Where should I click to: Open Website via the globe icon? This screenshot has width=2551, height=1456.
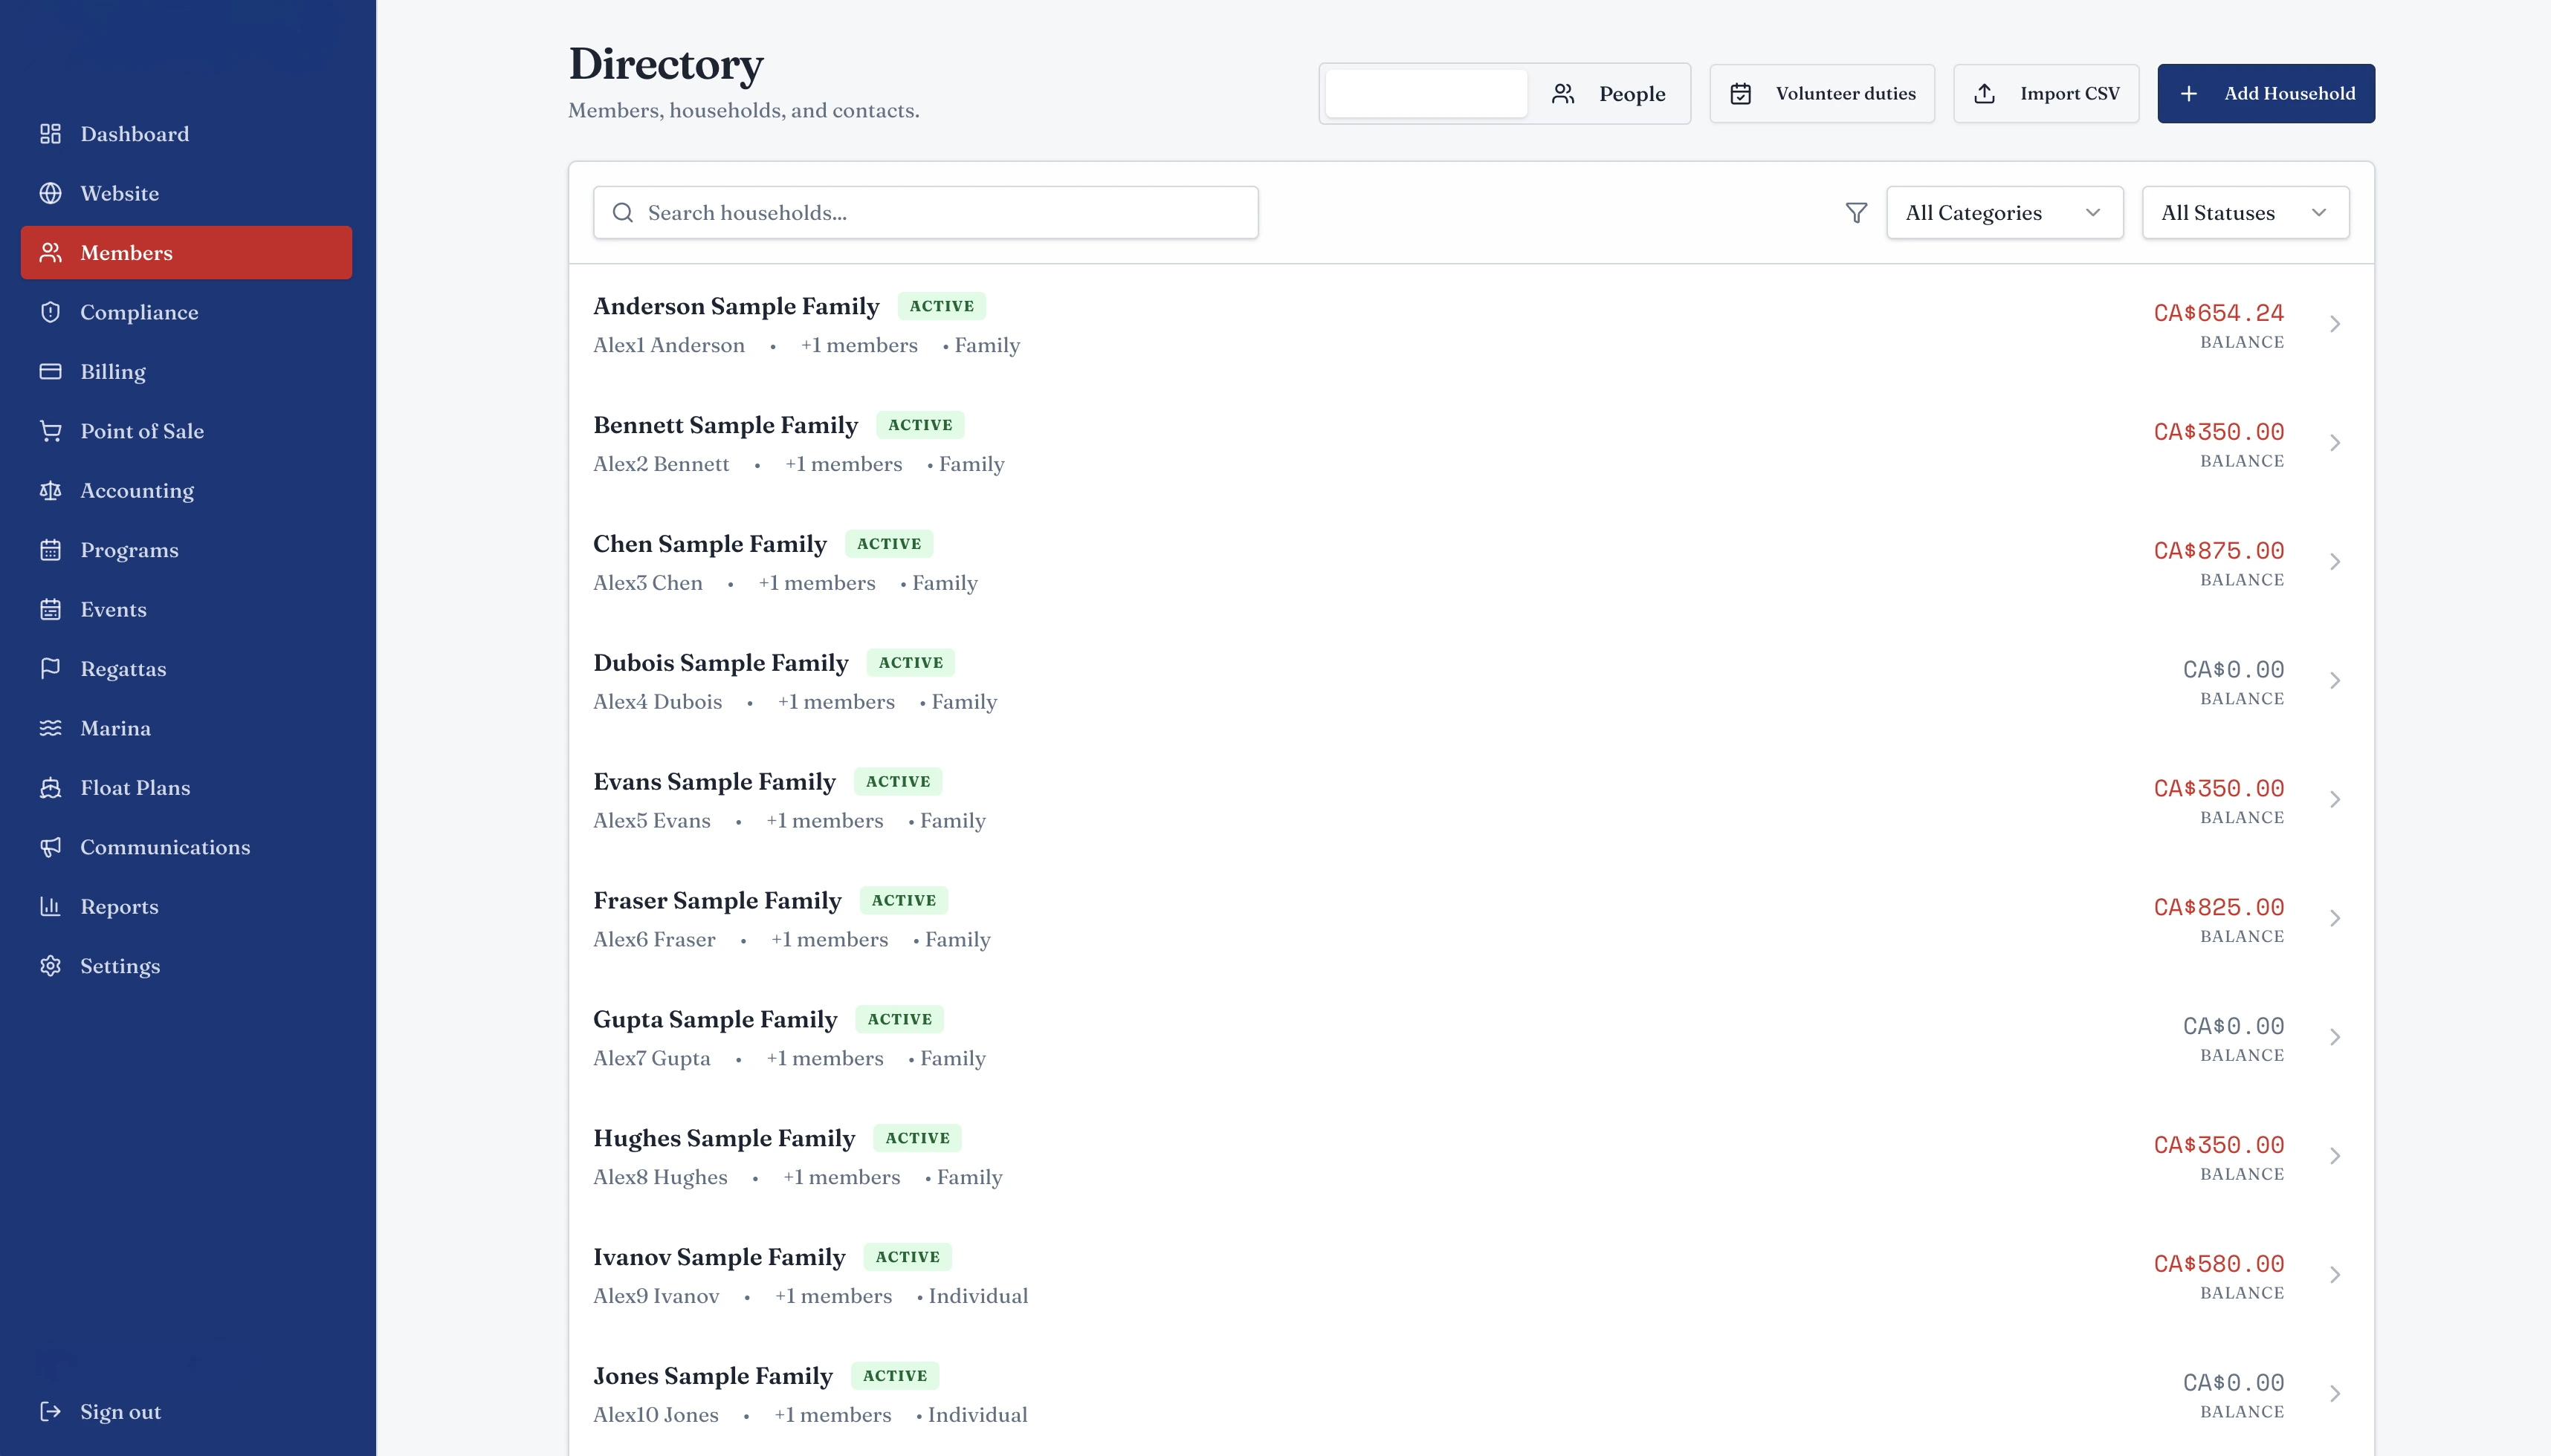point(50,193)
